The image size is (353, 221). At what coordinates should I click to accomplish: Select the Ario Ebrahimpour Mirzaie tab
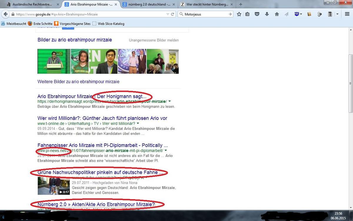click(x=90, y=4)
